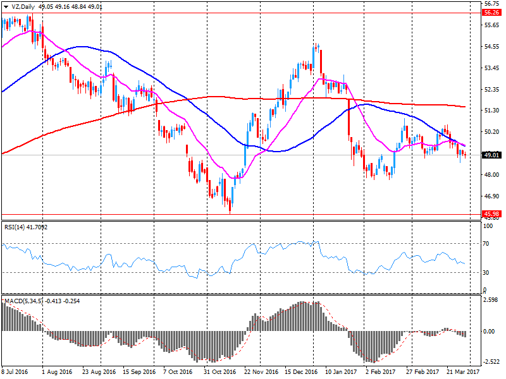506x379 pixels.
Task: Click RSI scale value 30
Action: click(486, 272)
